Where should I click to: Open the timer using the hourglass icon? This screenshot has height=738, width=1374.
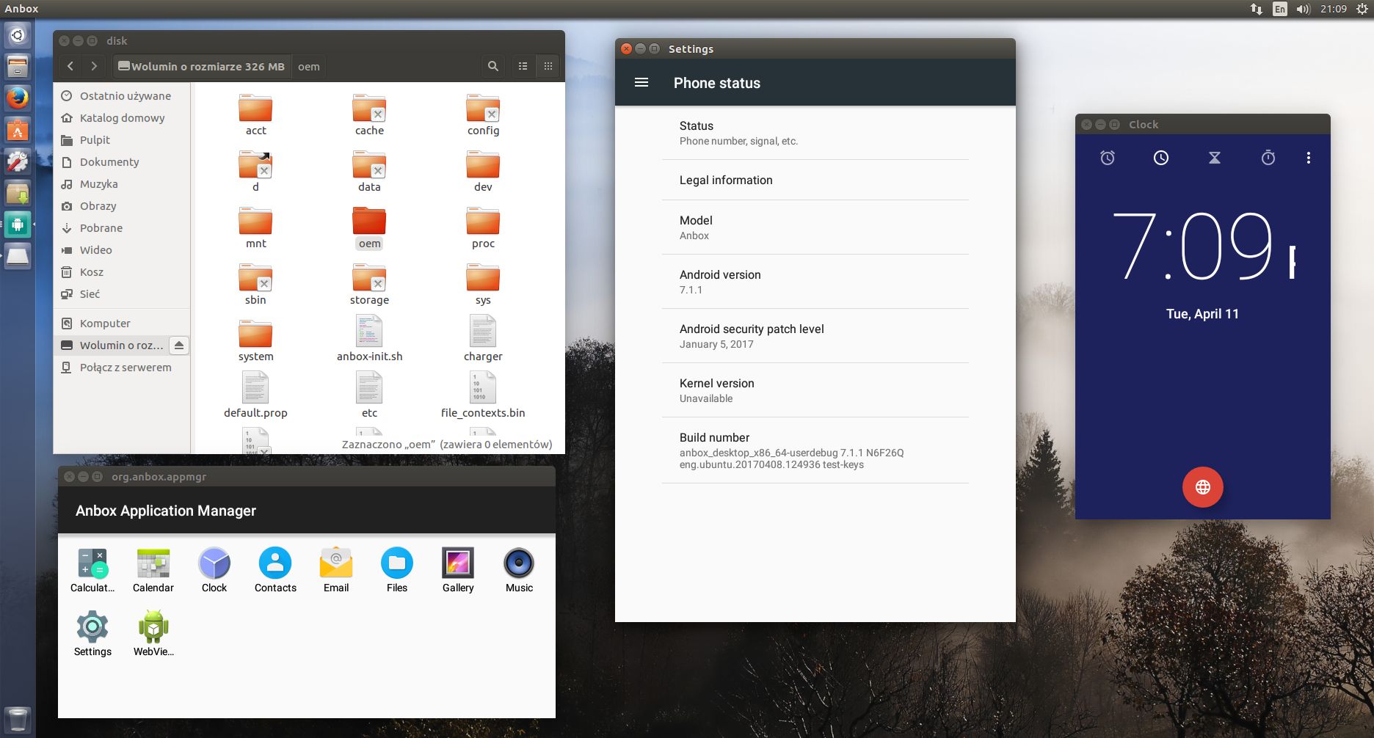(x=1215, y=158)
